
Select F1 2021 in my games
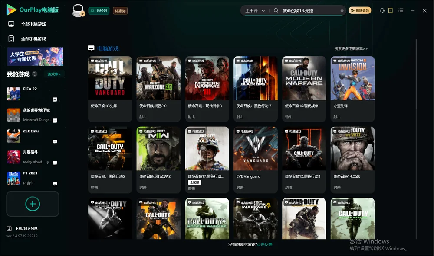(x=33, y=178)
